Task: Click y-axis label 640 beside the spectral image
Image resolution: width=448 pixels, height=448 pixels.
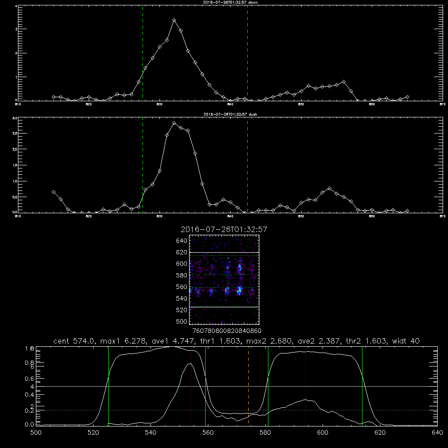Action: click(x=182, y=241)
